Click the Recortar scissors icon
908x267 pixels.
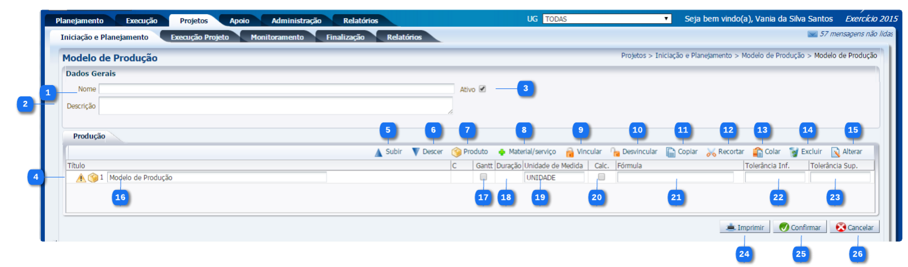tap(711, 152)
